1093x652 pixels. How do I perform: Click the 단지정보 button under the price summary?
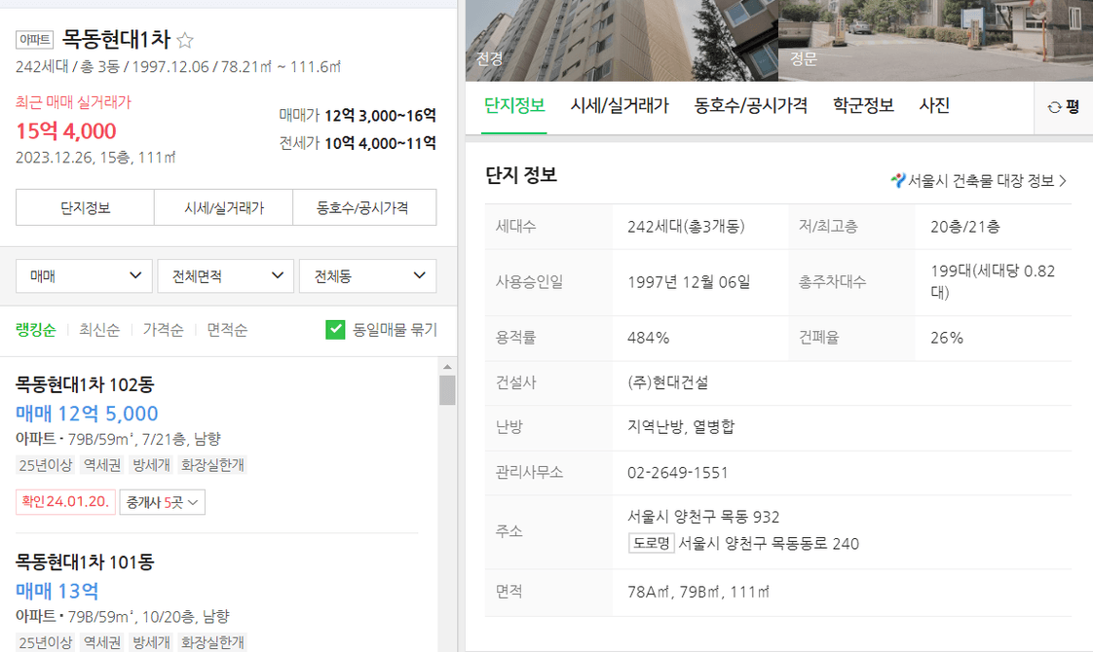pos(85,207)
